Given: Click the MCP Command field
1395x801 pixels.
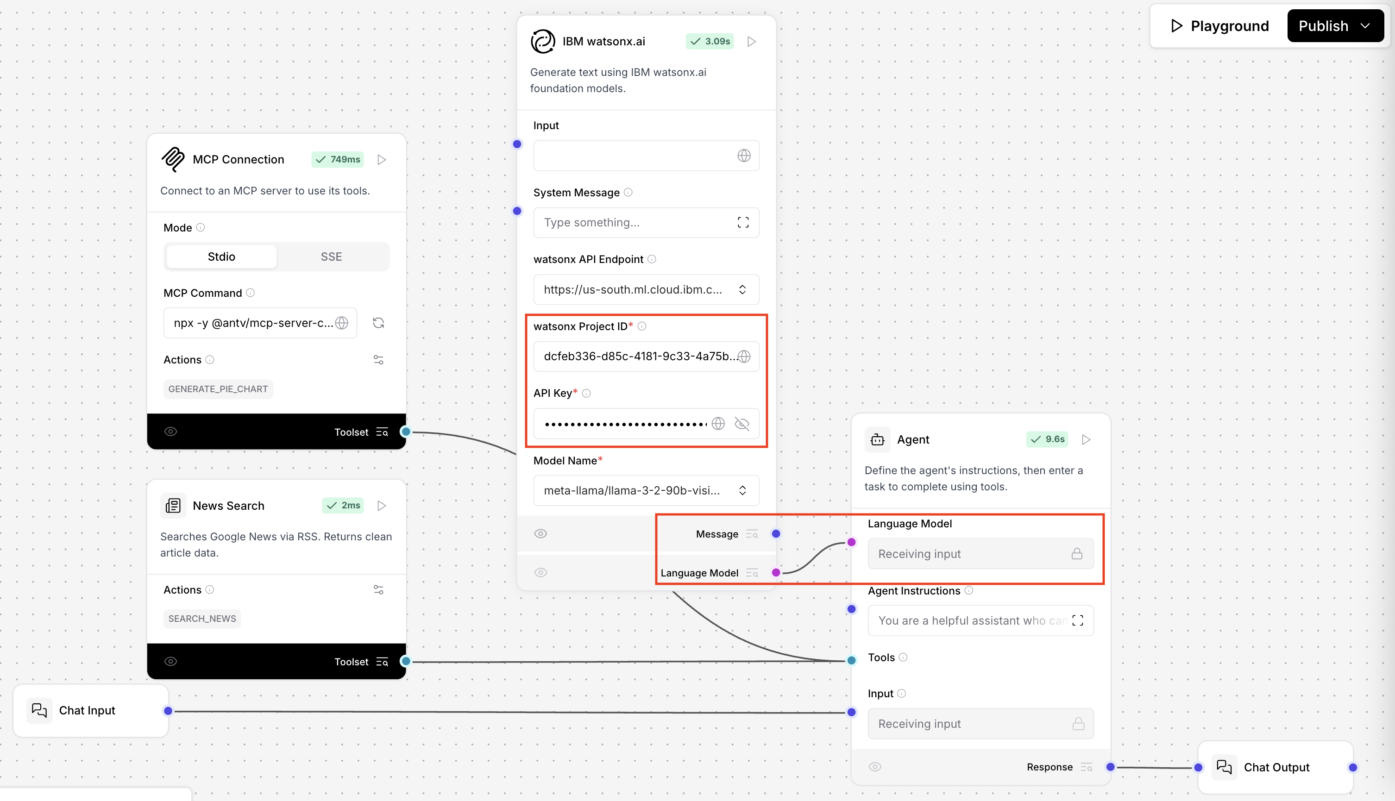Looking at the screenshot, I should (x=260, y=323).
